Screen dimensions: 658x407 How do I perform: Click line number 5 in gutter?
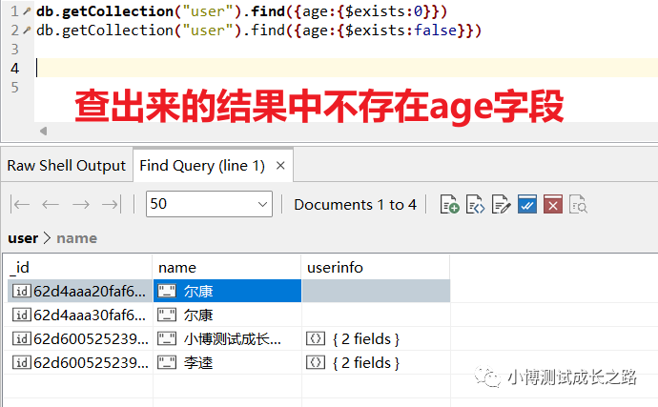[14, 88]
